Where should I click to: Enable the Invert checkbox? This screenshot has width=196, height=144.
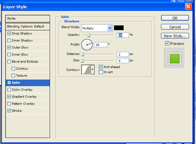pos(101,72)
